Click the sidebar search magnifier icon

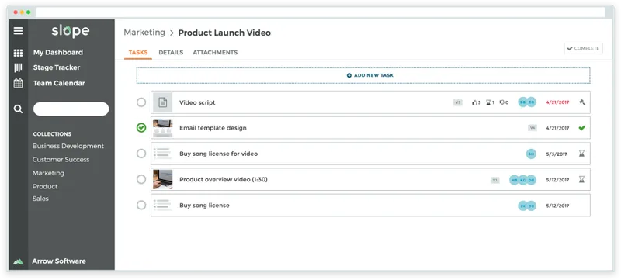pos(18,109)
